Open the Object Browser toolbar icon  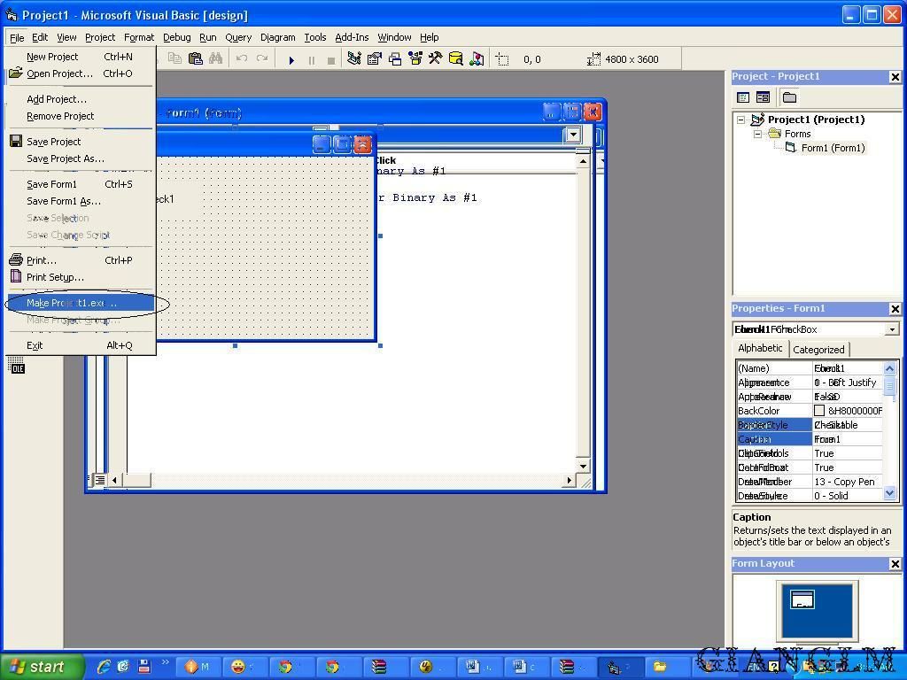[x=415, y=59]
